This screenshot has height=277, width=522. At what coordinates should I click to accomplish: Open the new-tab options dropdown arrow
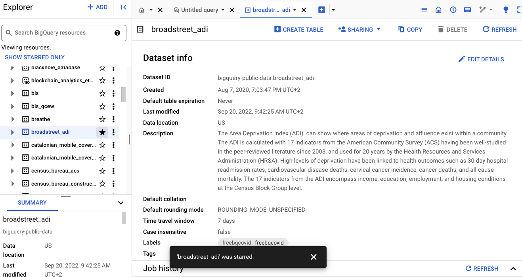pyautogui.click(x=333, y=10)
